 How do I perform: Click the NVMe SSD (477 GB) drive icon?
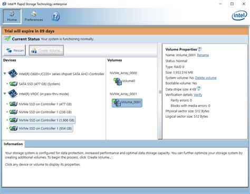(x=13, y=104)
